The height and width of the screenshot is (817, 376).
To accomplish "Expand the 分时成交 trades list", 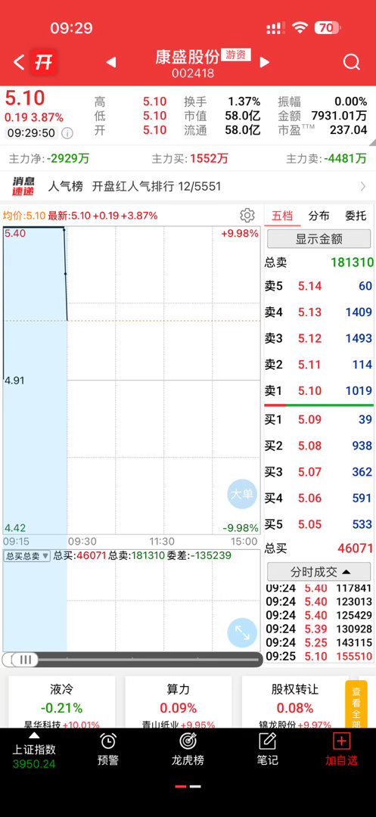I will (x=319, y=572).
